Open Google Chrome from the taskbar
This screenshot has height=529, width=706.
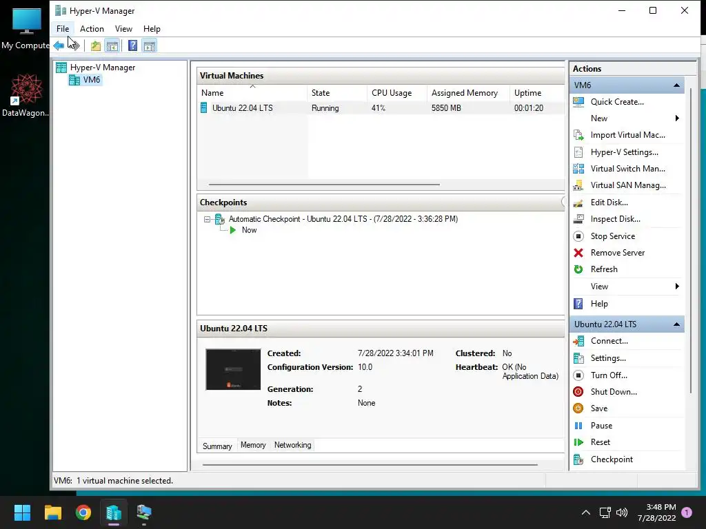83,512
